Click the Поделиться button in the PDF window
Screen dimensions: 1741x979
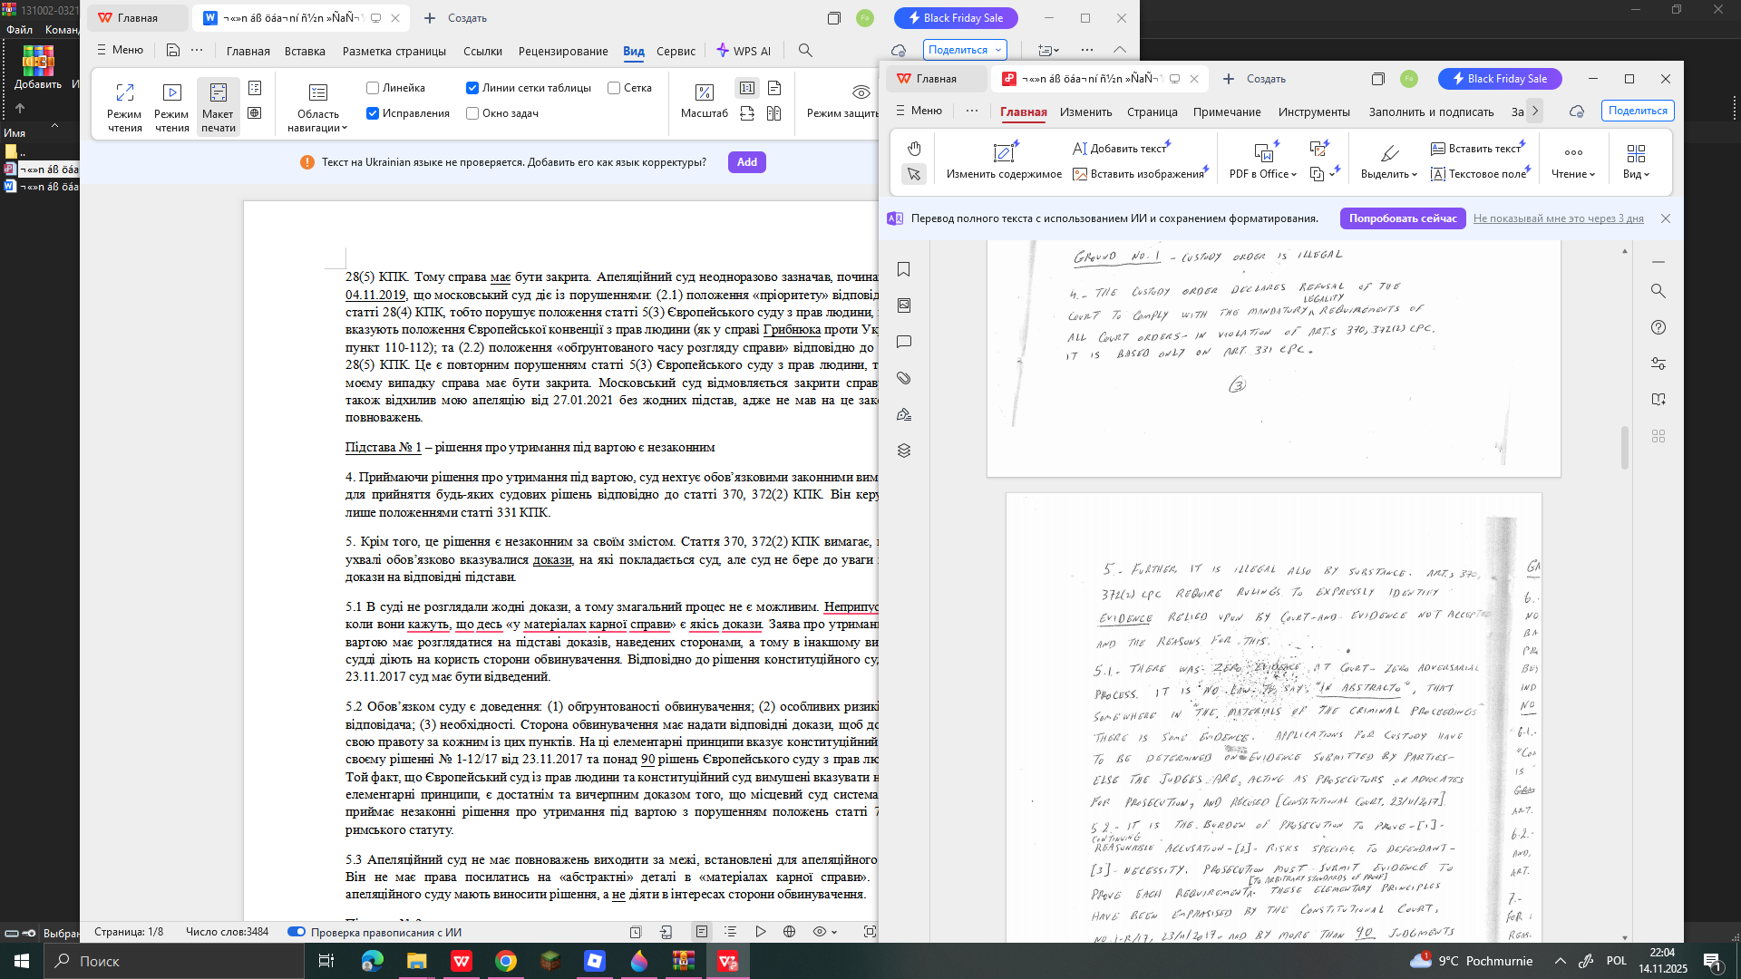tap(1638, 111)
